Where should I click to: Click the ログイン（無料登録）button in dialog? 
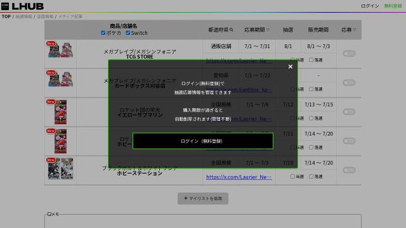(x=203, y=141)
